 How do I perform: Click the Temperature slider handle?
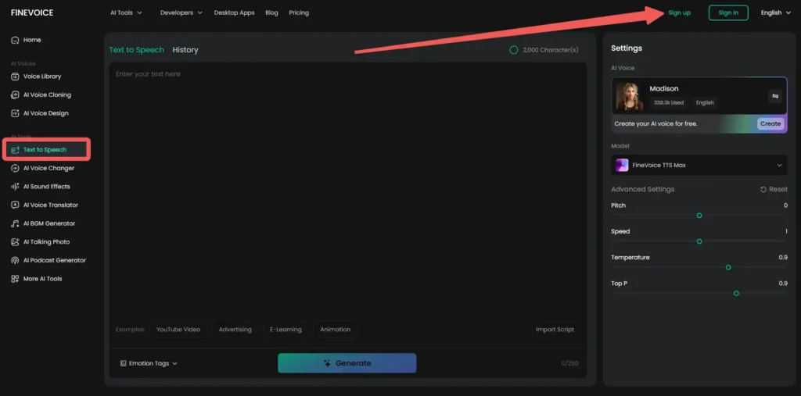tap(728, 267)
